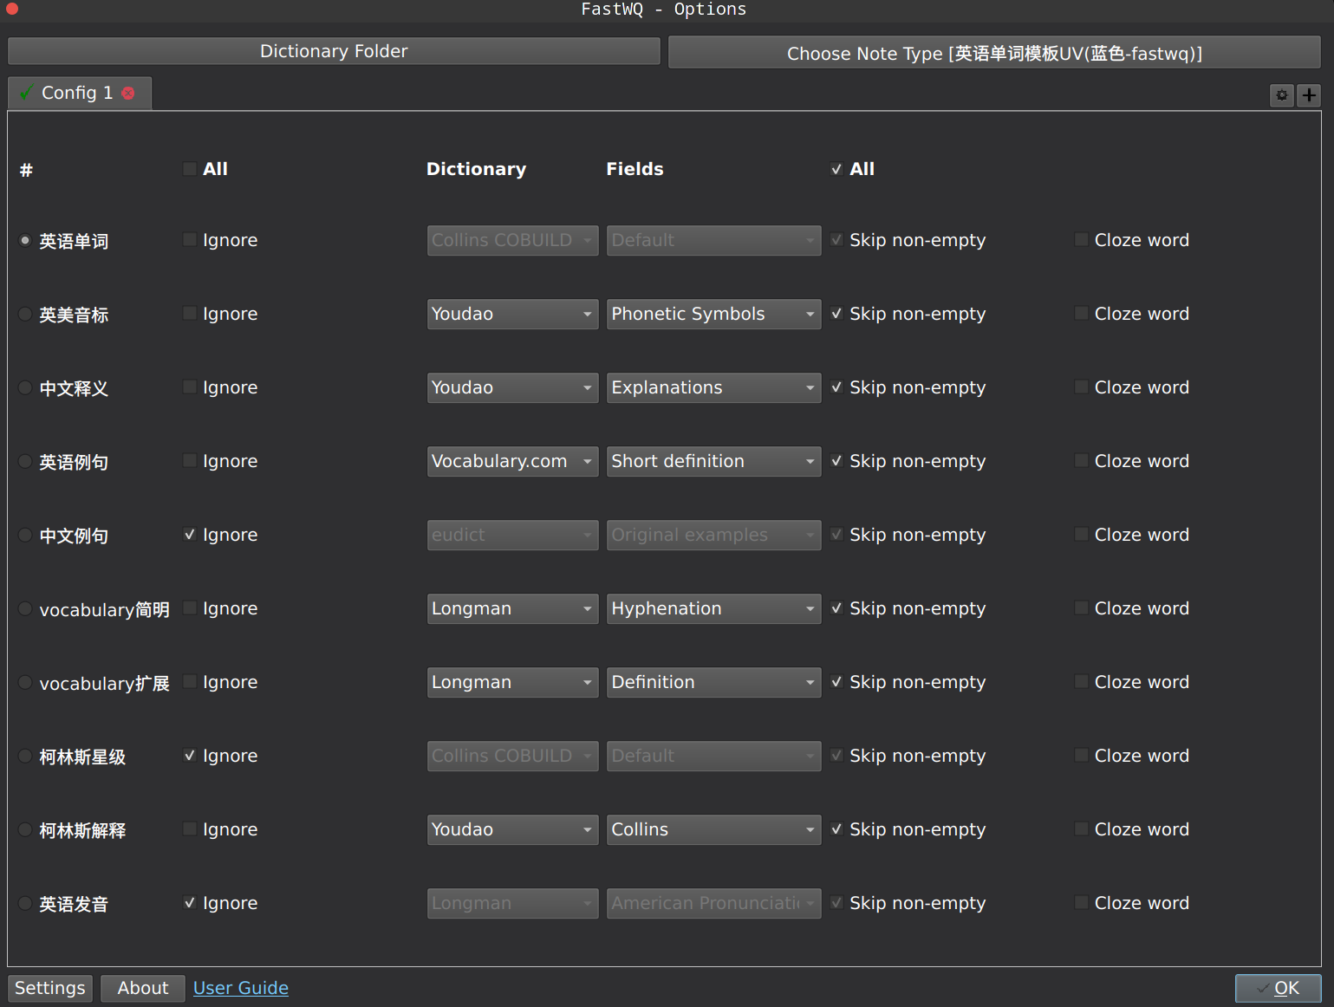Follow the User Guide link

[241, 988]
